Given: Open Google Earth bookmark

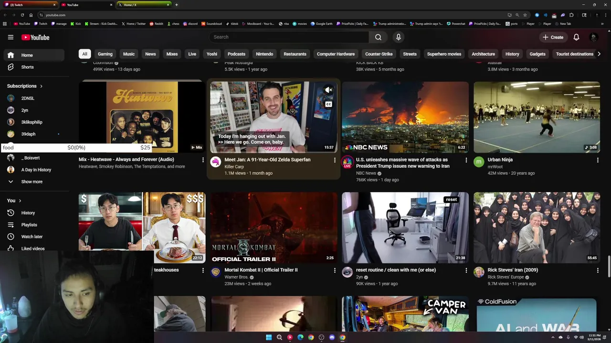Looking at the screenshot, I should click(x=322, y=23).
